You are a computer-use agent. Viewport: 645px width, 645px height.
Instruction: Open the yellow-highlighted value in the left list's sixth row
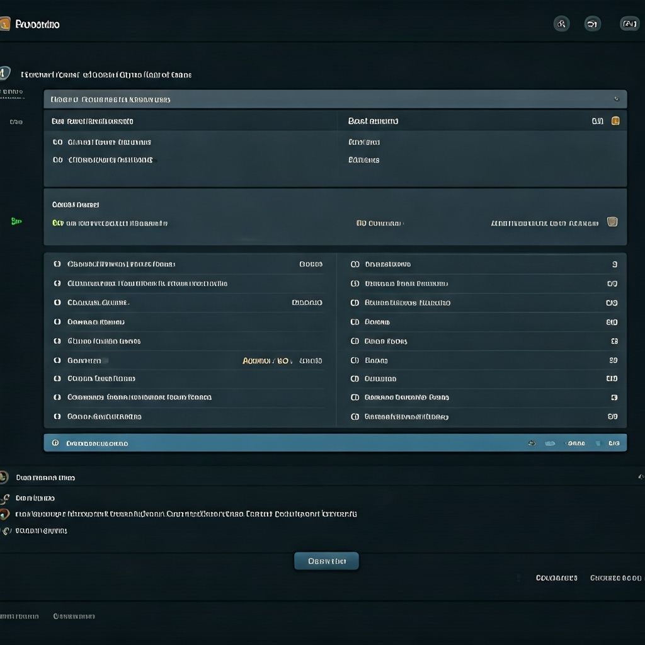267,361
